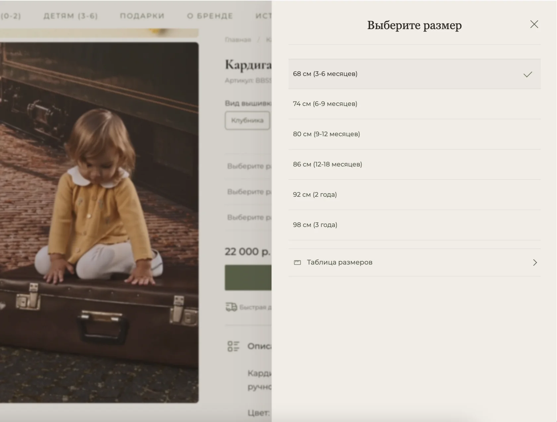The image size is (557, 422).
Task: Click the checkmark on the 68 см row
Action: click(x=527, y=74)
